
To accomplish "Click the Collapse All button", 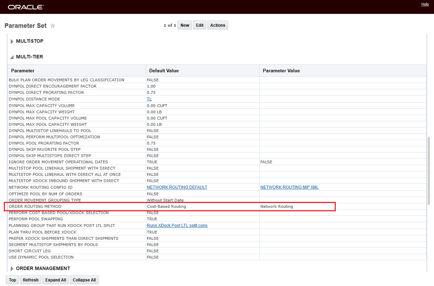I will point(84,280).
